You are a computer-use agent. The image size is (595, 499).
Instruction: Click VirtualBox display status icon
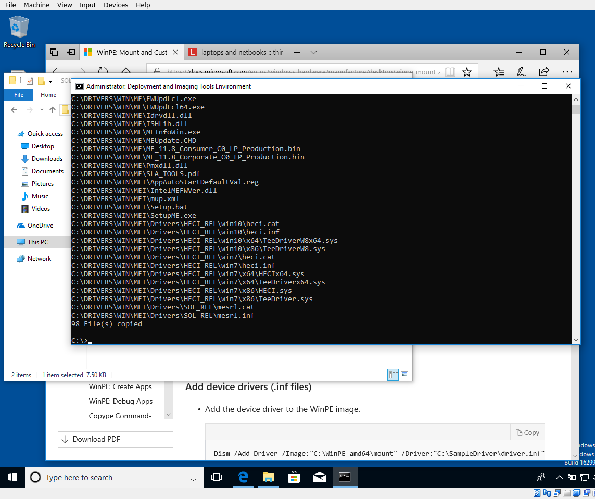coord(576,494)
